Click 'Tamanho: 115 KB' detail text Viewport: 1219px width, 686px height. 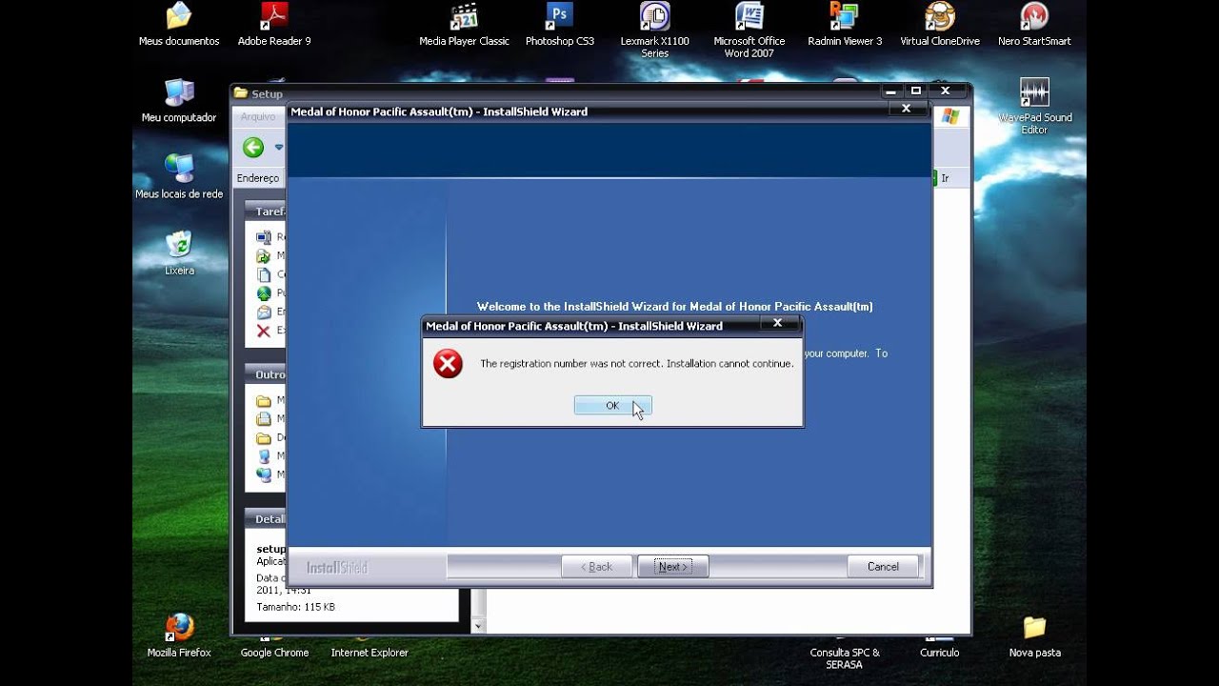(295, 607)
